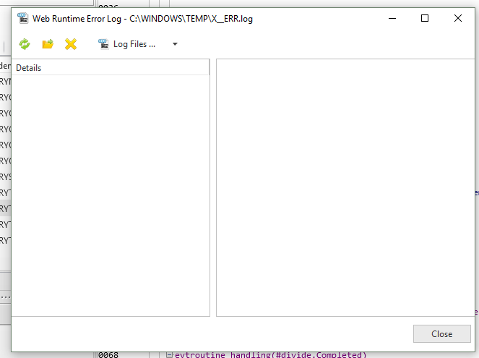Click the evtroutine handling code line
Image resolution: width=479 pixels, height=358 pixels.
(x=271, y=355)
